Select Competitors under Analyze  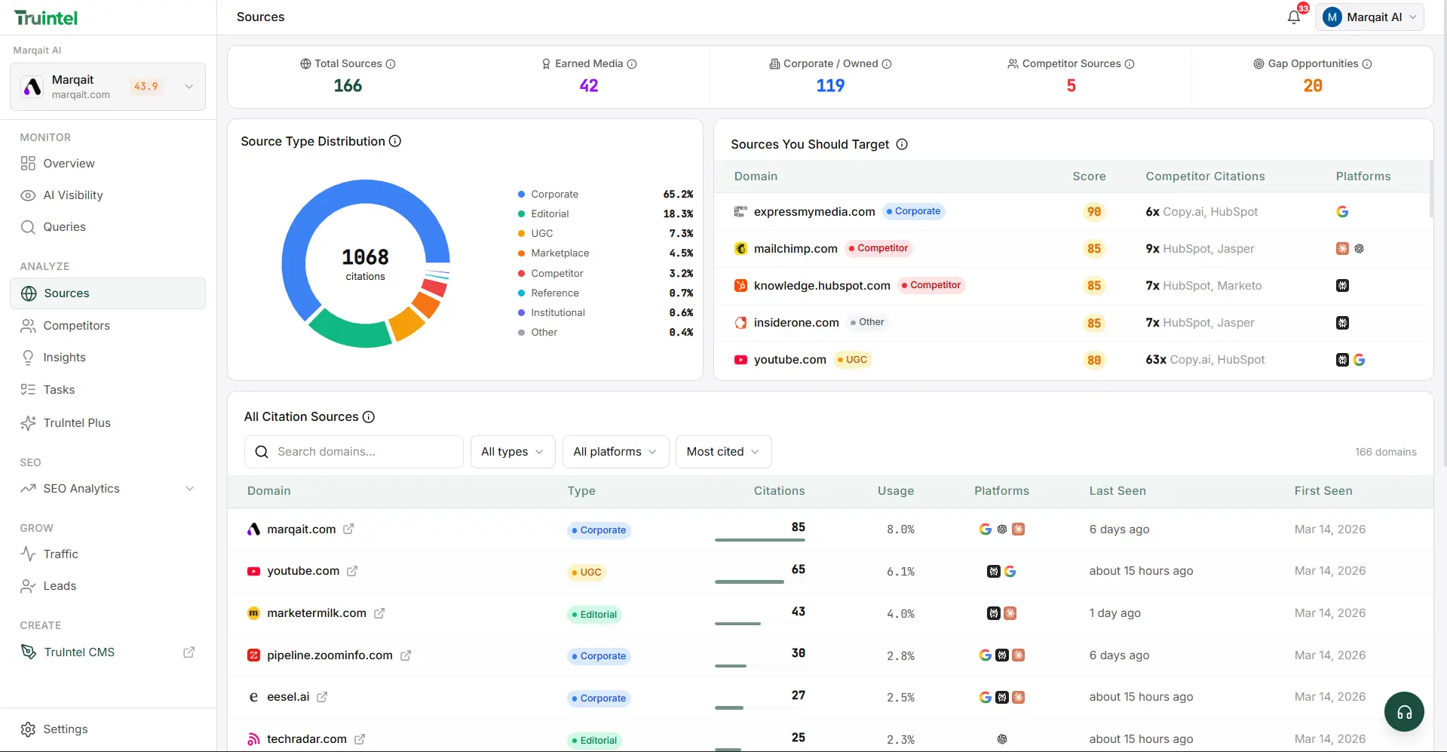tap(76, 325)
